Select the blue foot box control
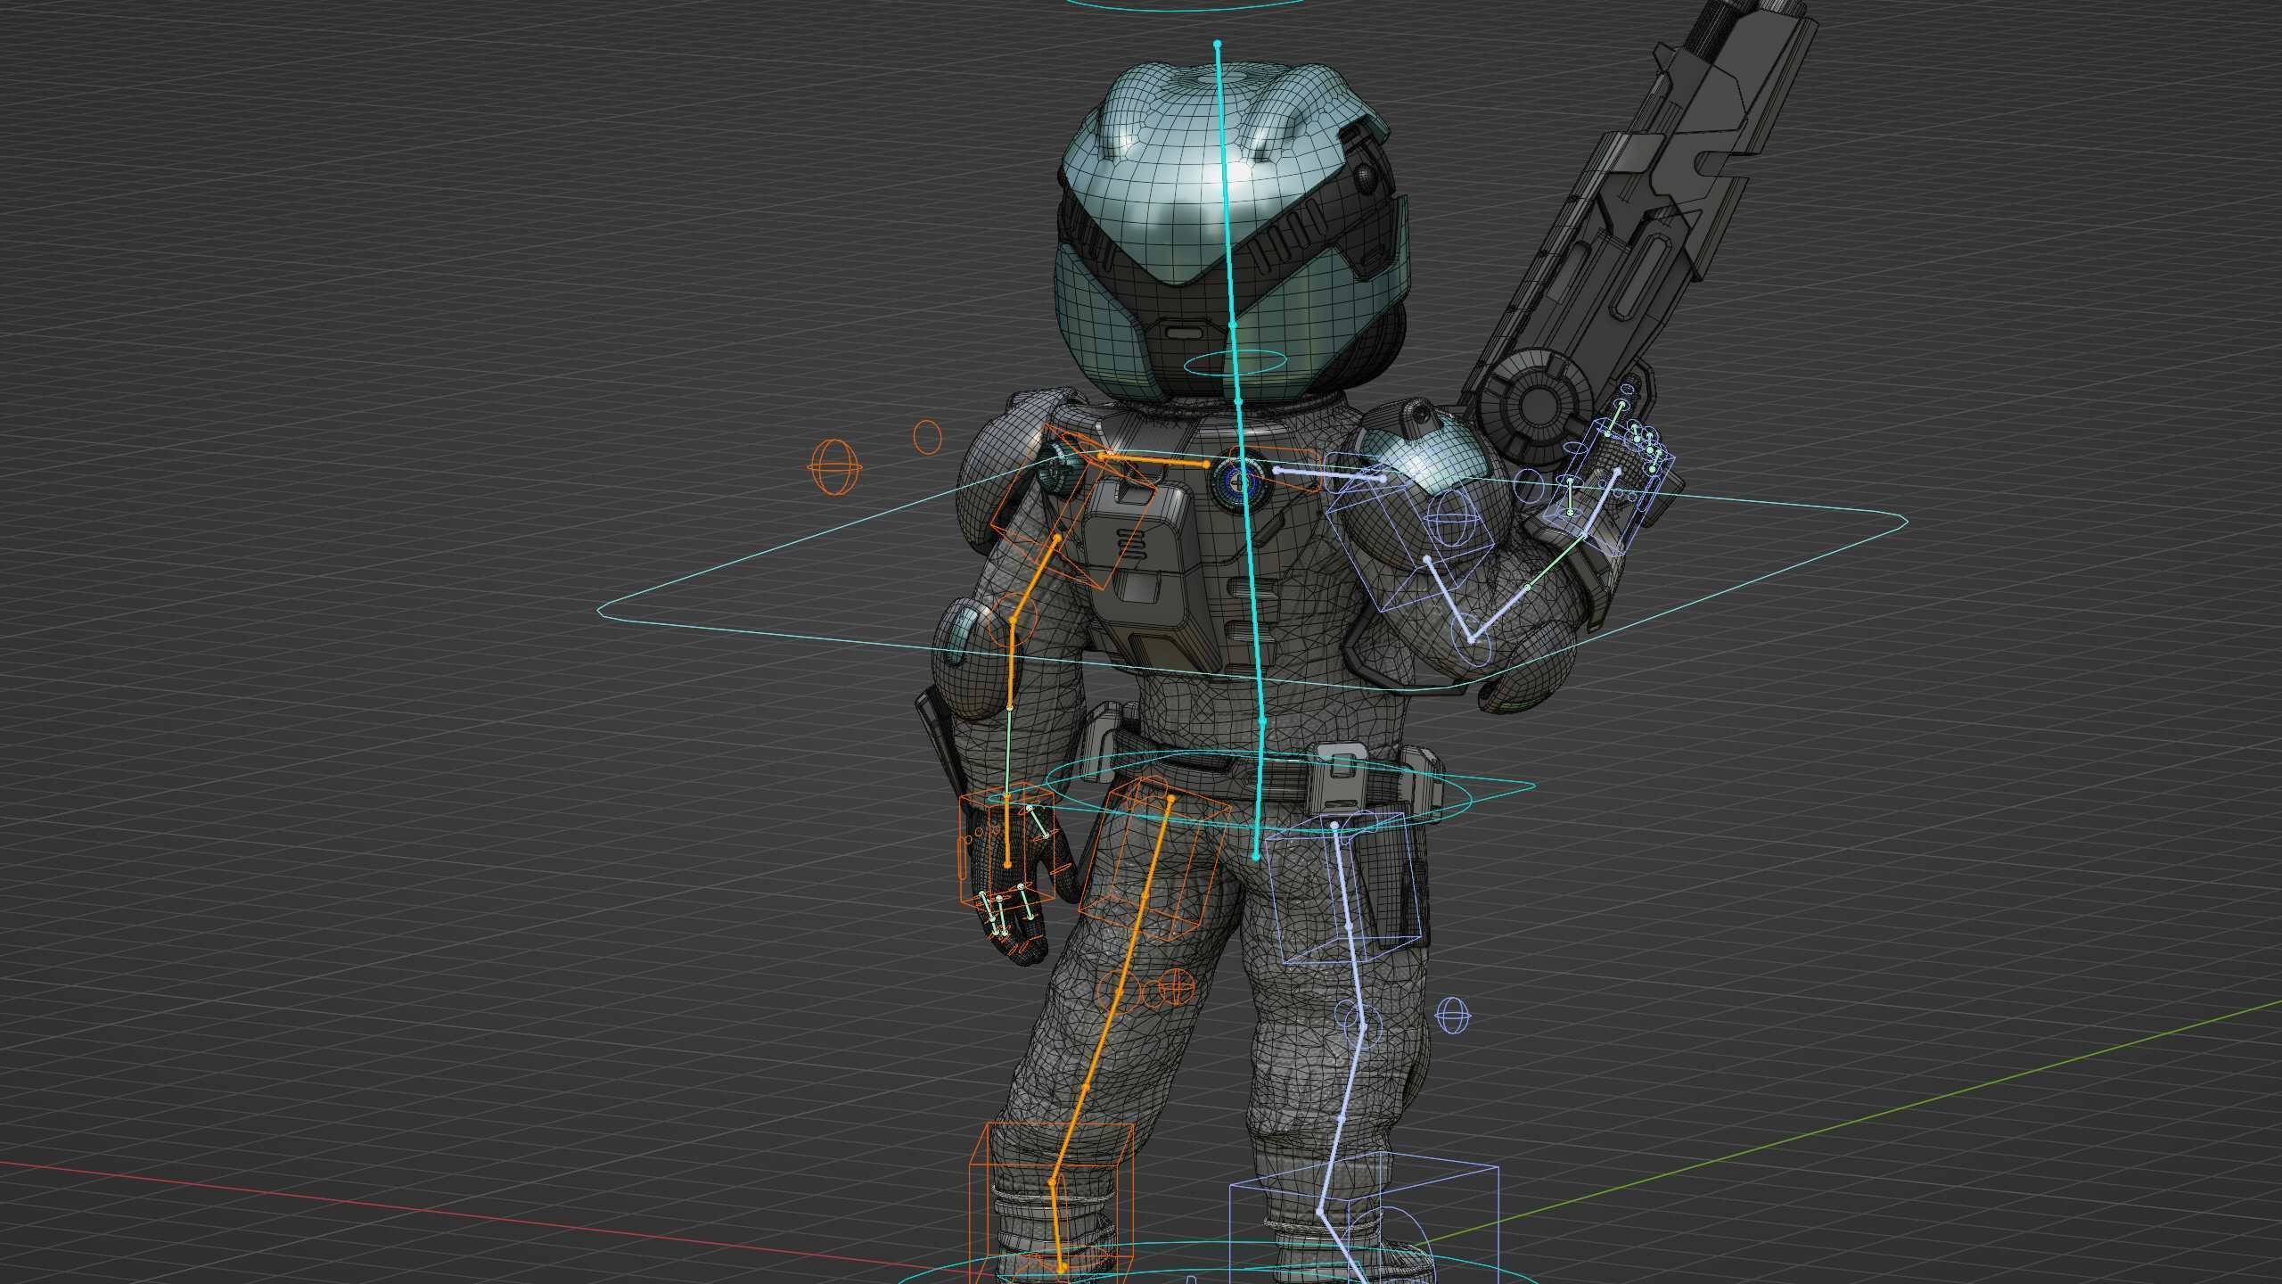 click(x=1363, y=1219)
